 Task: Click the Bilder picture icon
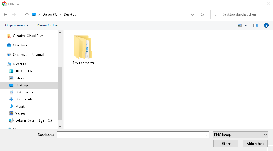[11, 78]
